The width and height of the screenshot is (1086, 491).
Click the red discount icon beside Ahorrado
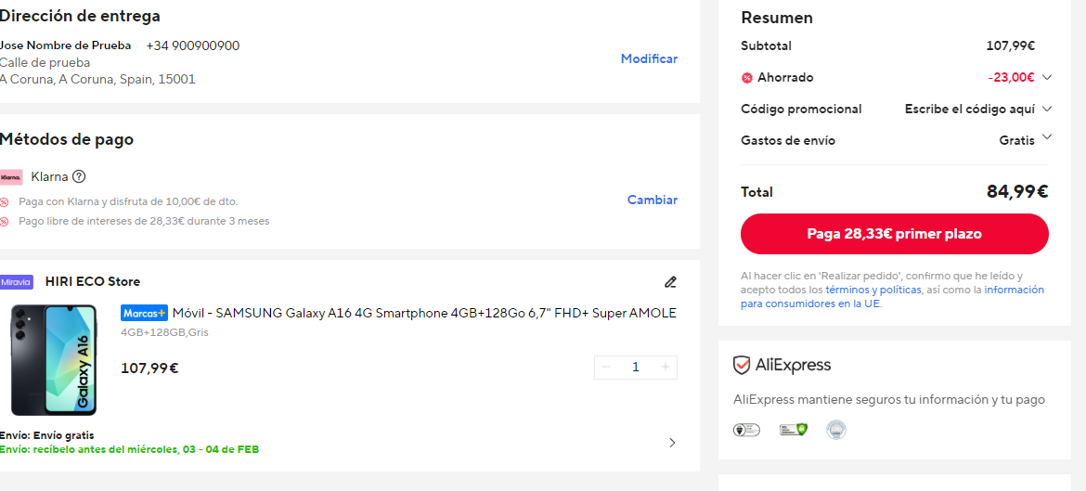click(746, 78)
